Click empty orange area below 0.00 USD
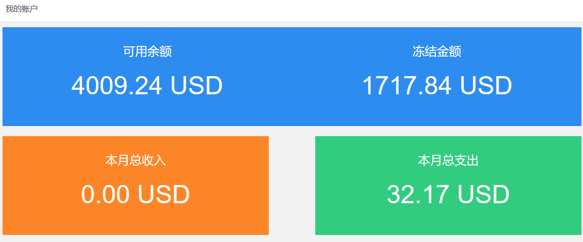 [x=136, y=221]
